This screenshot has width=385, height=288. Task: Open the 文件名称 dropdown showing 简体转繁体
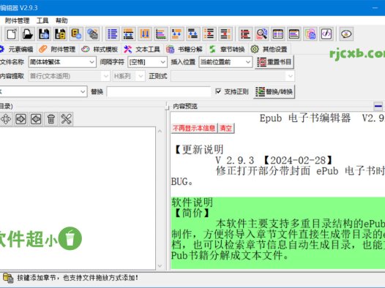62,62
